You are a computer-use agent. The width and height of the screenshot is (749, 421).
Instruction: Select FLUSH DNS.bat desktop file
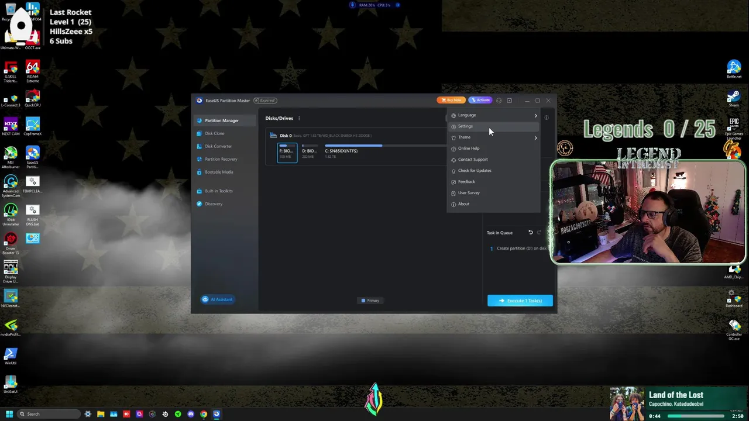click(32, 215)
